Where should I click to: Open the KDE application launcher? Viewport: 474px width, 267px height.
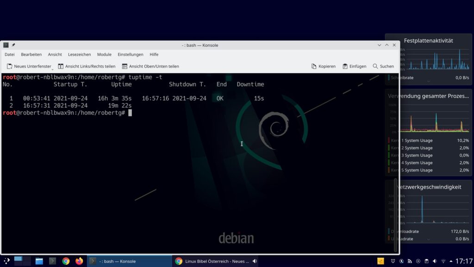pyautogui.click(x=6, y=261)
